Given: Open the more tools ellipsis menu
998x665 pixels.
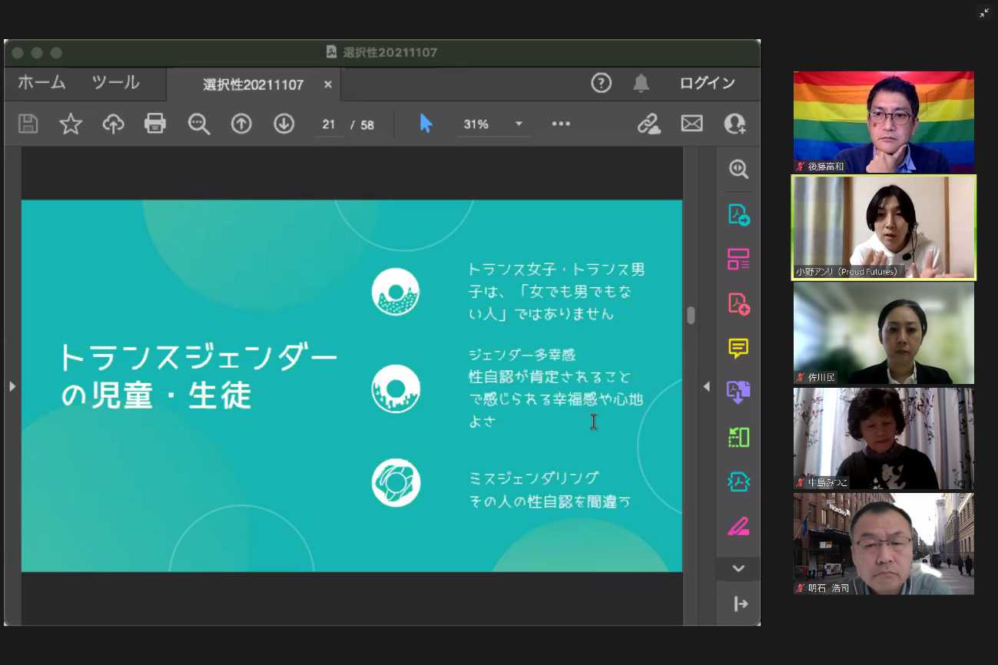Looking at the screenshot, I should (x=561, y=124).
